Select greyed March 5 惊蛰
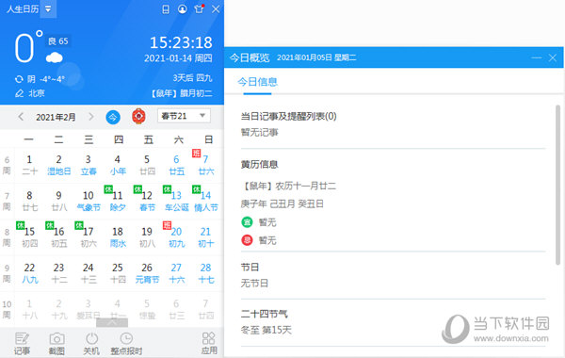The image size is (565, 358). coord(147,309)
